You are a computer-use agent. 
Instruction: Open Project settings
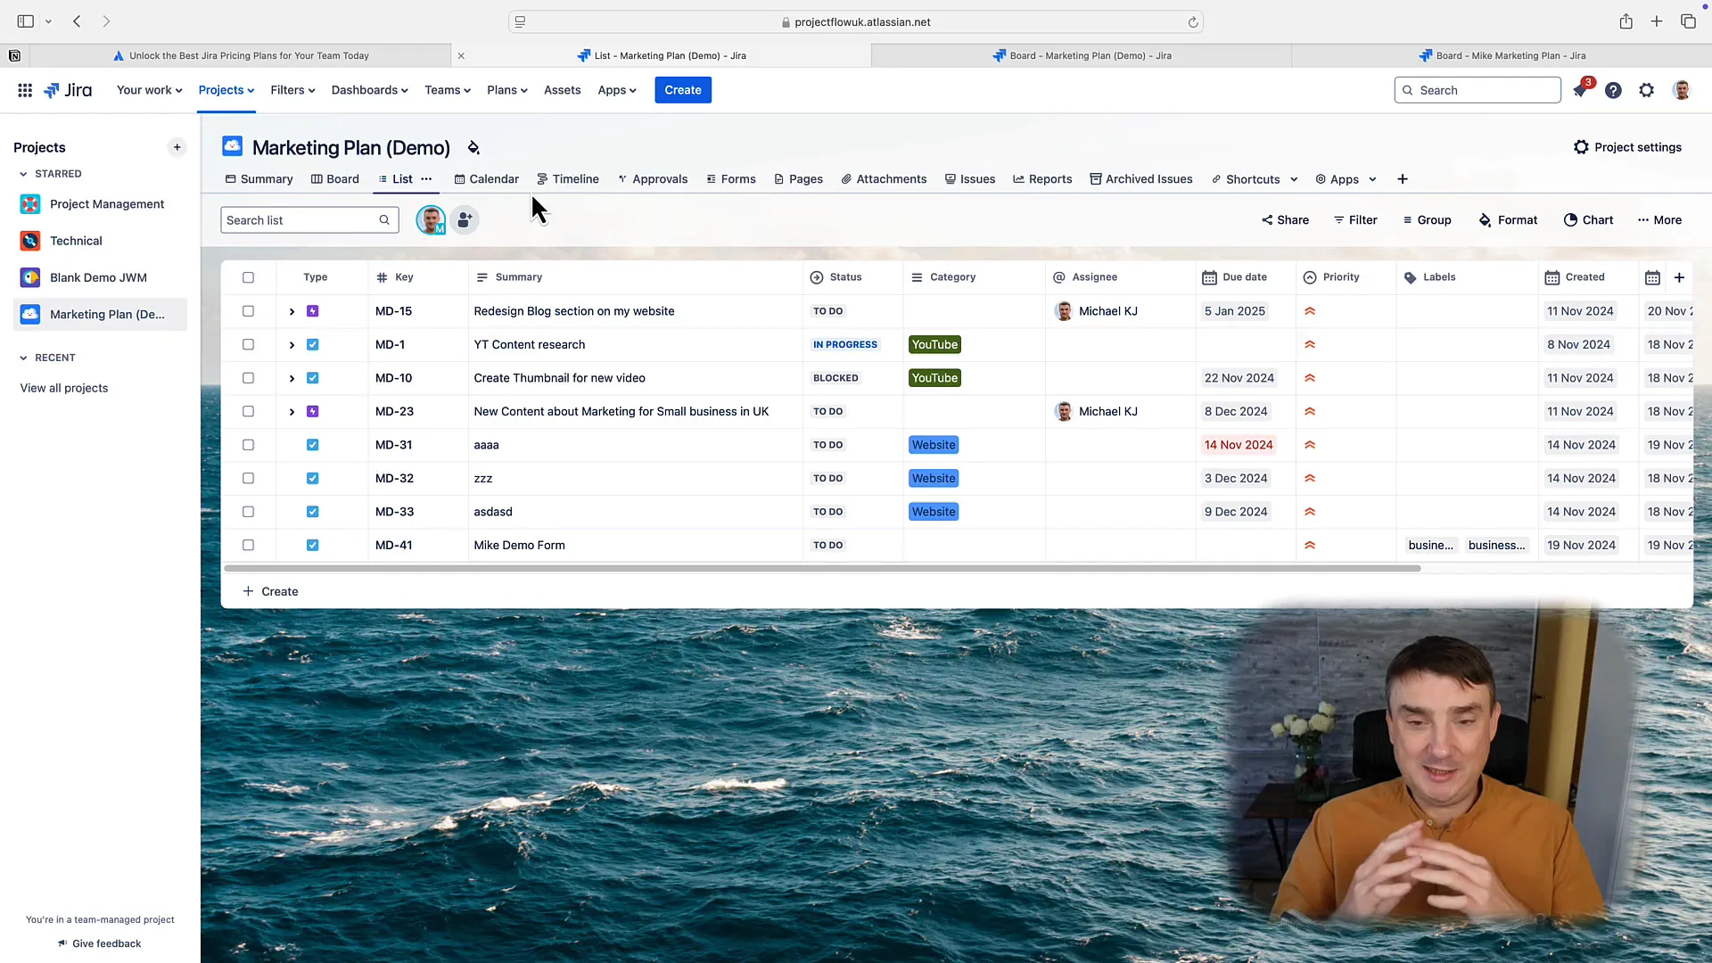pyautogui.click(x=1628, y=147)
